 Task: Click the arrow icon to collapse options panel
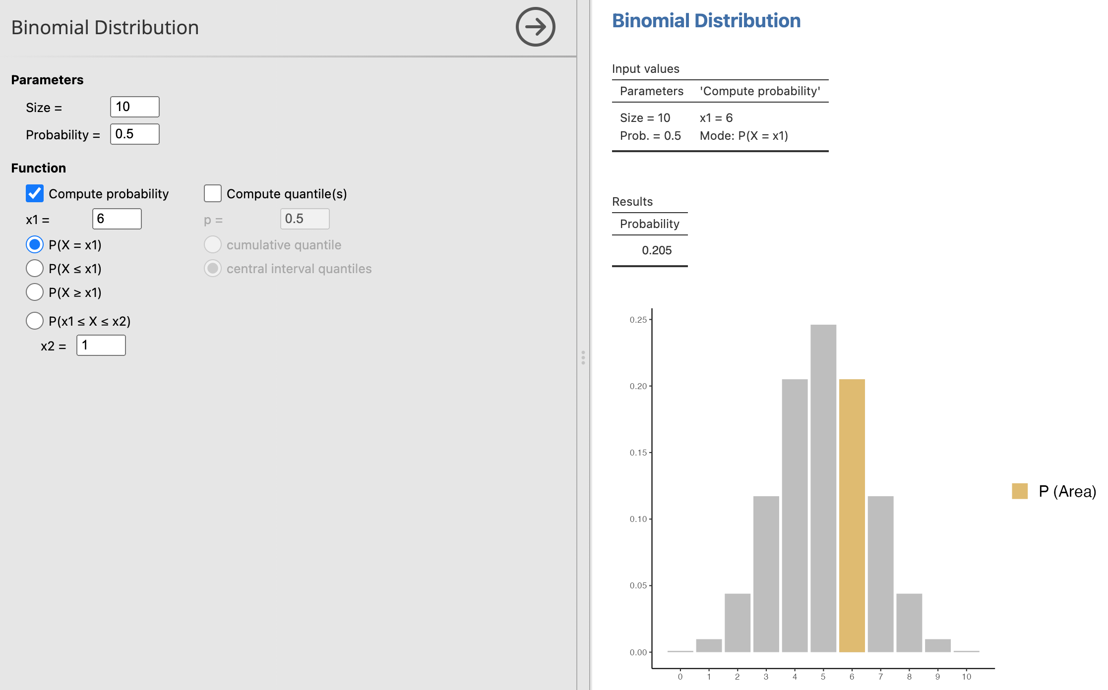[535, 27]
